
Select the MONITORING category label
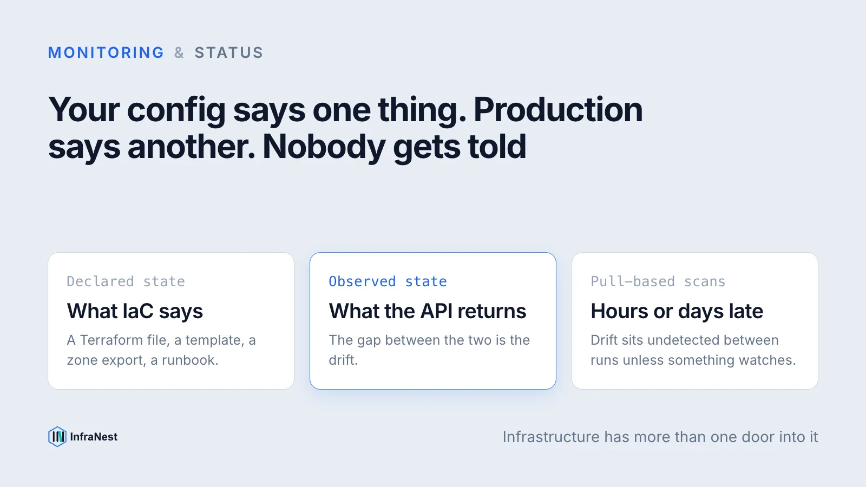[x=106, y=52]
